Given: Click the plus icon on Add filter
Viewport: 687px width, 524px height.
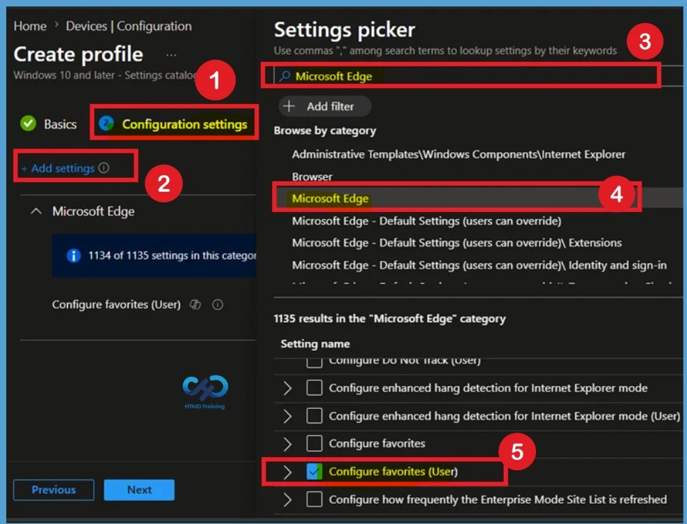Looking at the screenshot, I should coord(289,106).
